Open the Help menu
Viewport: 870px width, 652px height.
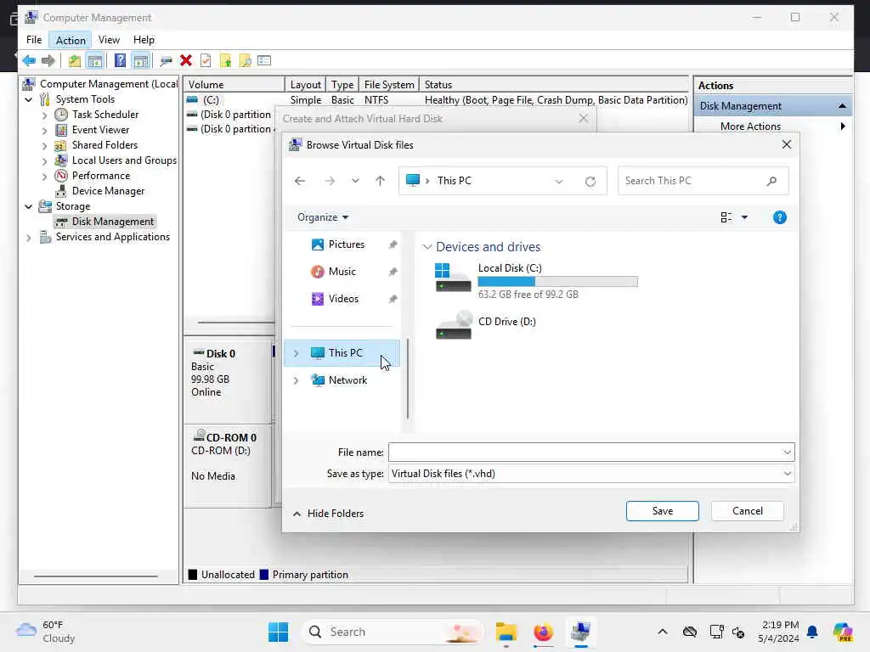pyautogui.click(x=144, y=40)
